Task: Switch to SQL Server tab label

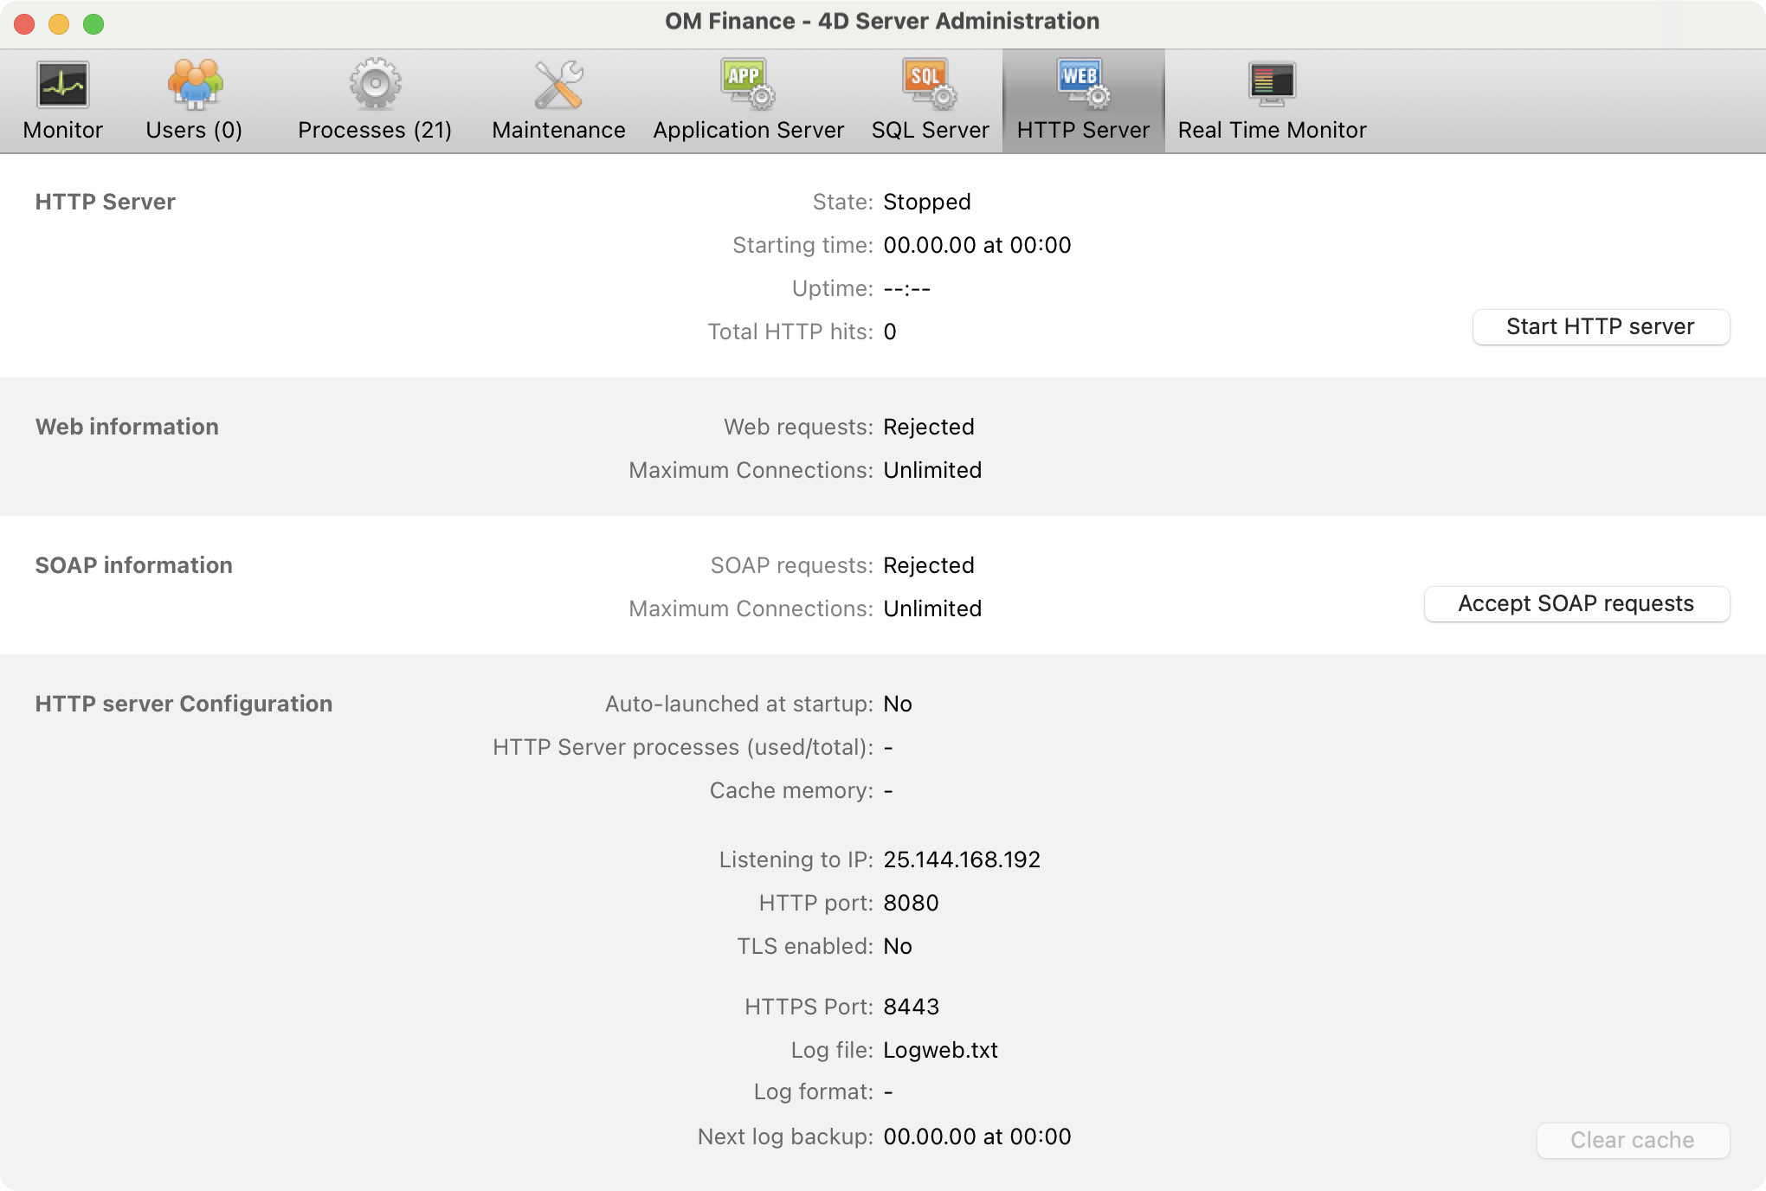Action: coord(930,130)
